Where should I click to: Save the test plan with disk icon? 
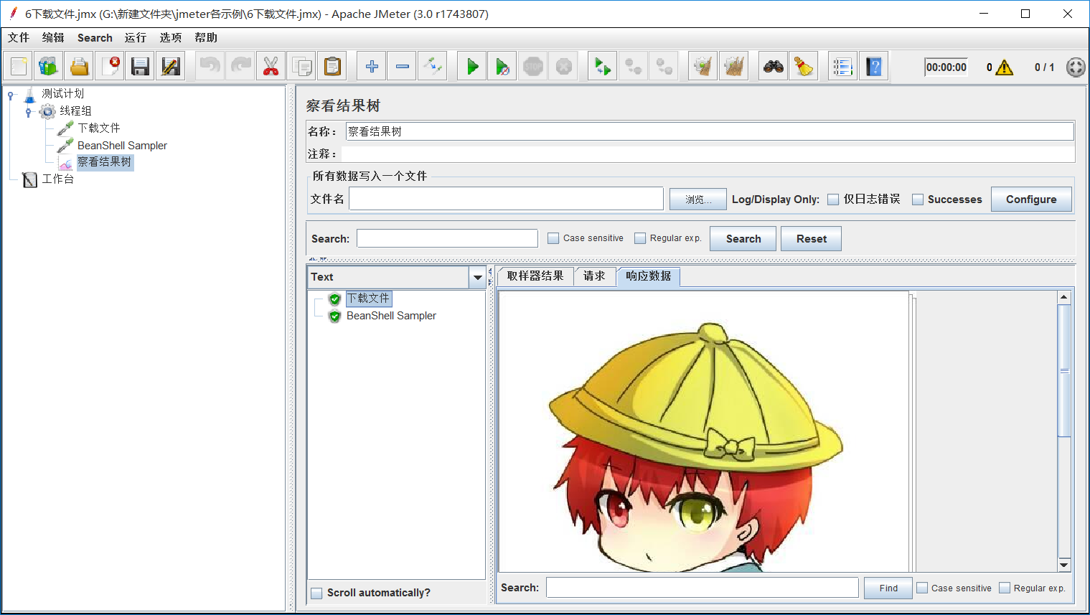click(x=141, y=67)
